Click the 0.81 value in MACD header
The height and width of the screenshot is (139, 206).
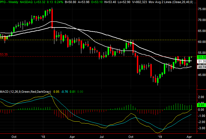(x=73, y=92)
